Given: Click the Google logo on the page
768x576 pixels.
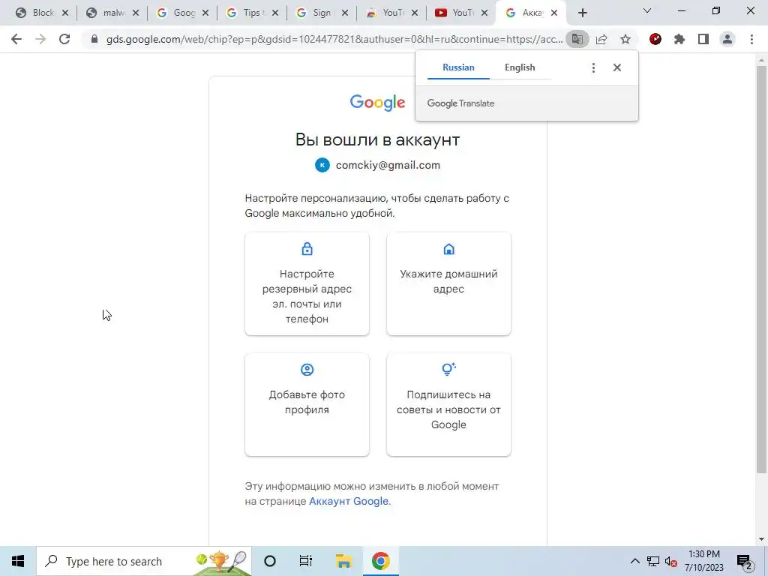Looking at the screenshot, I should [x=378, y=102].
